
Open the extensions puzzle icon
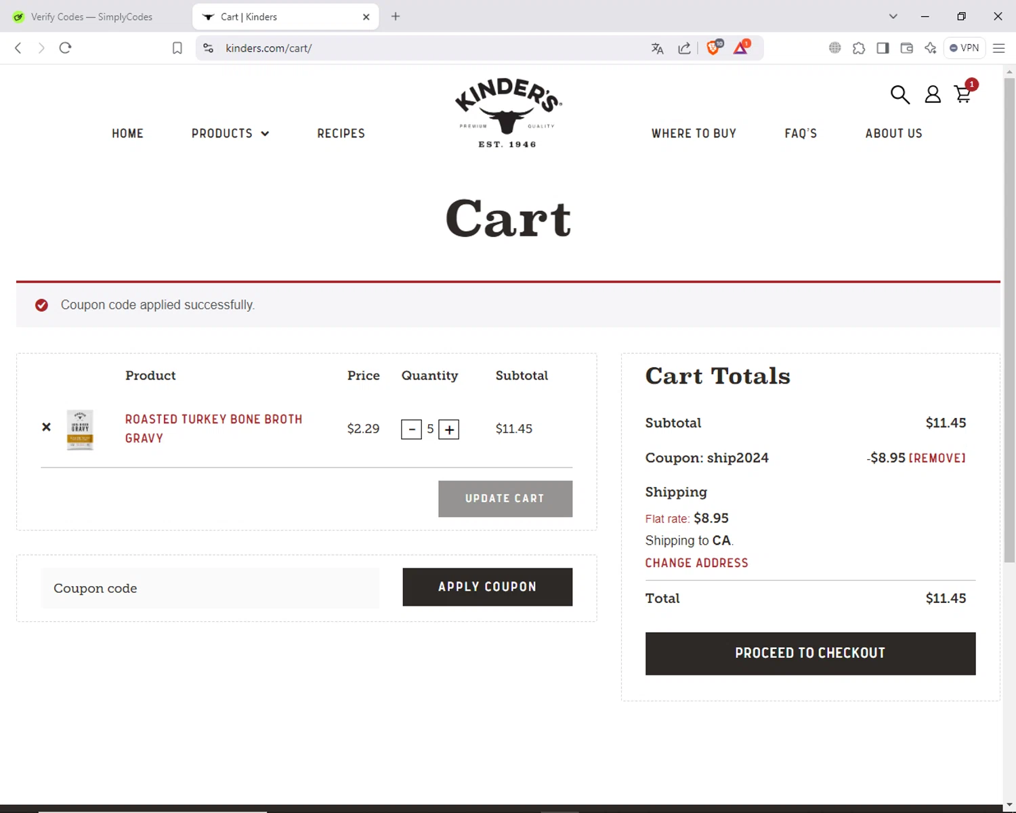(x=859, y=48)
